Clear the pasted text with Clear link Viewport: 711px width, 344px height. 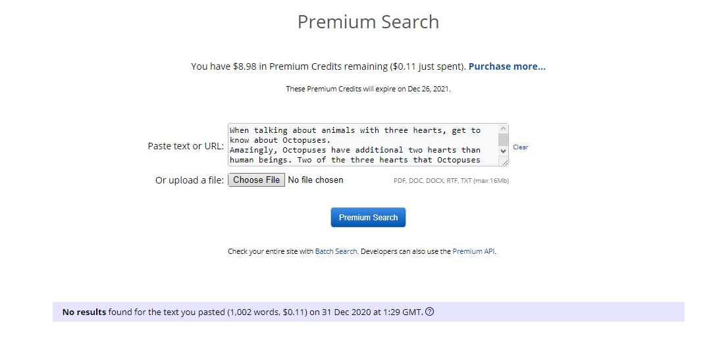coord(520,147)
